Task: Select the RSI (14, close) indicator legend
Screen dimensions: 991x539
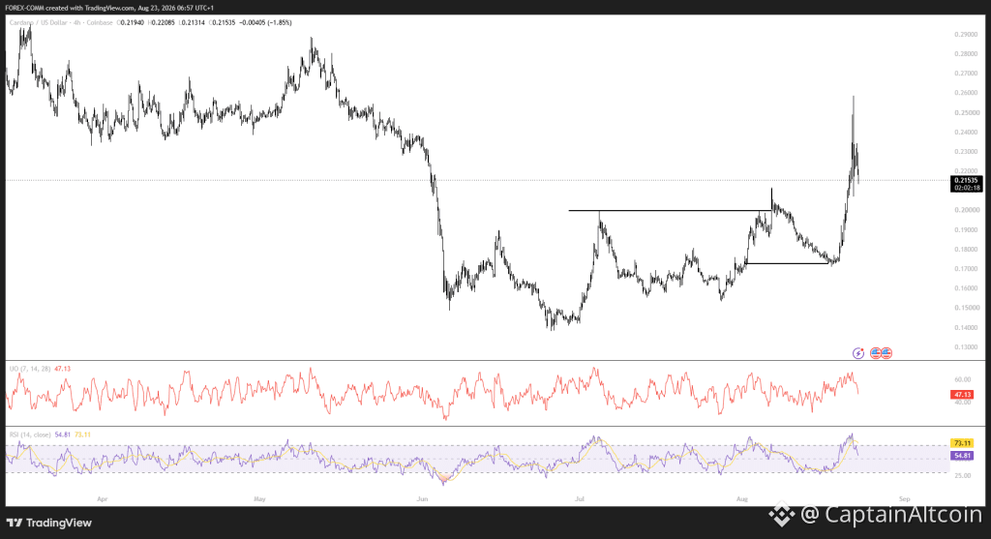Action: [30, 434]
